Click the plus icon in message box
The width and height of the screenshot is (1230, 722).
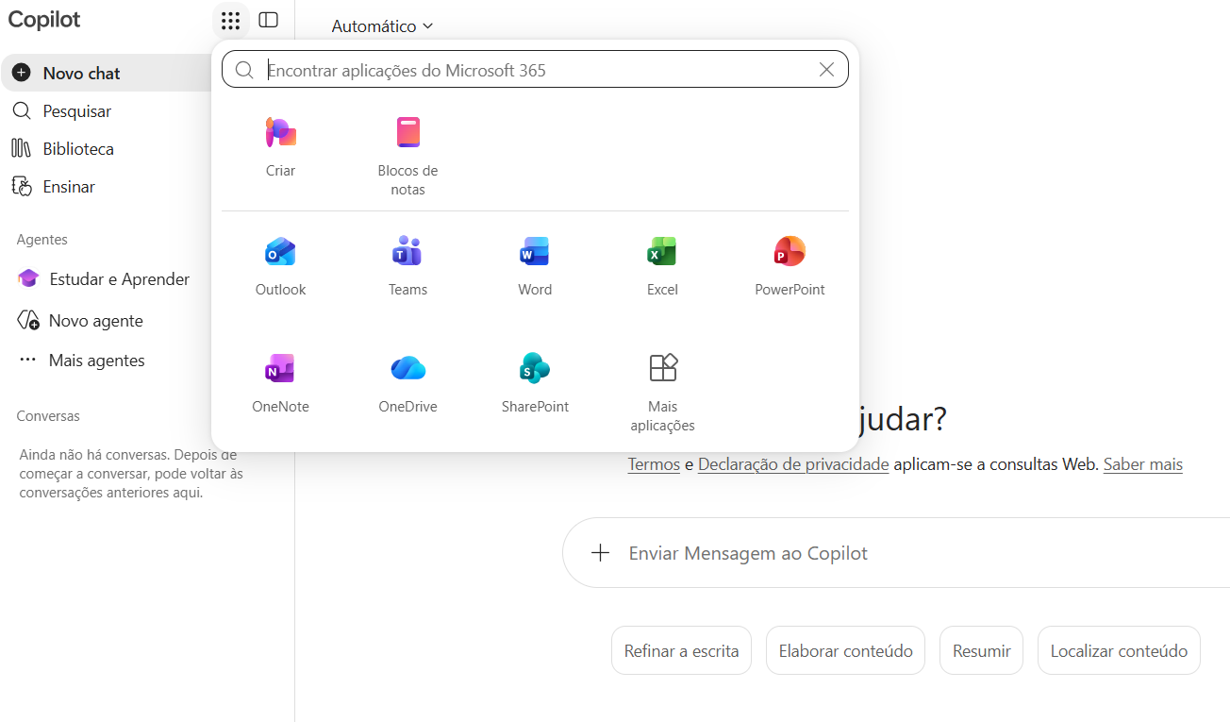point(600,553)
